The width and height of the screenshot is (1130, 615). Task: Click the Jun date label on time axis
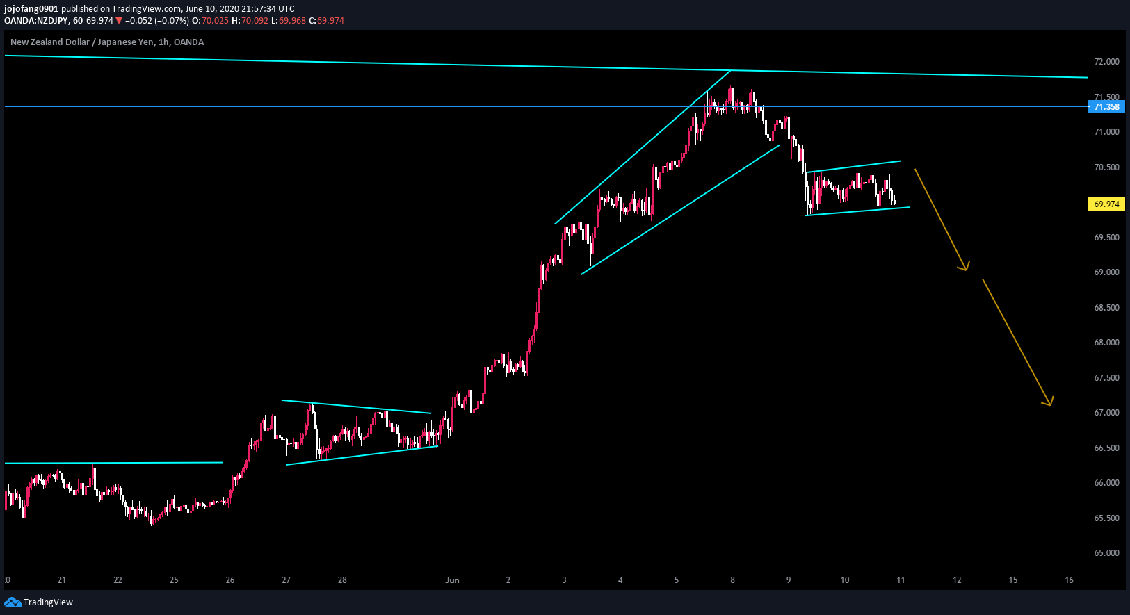point(452,580)
